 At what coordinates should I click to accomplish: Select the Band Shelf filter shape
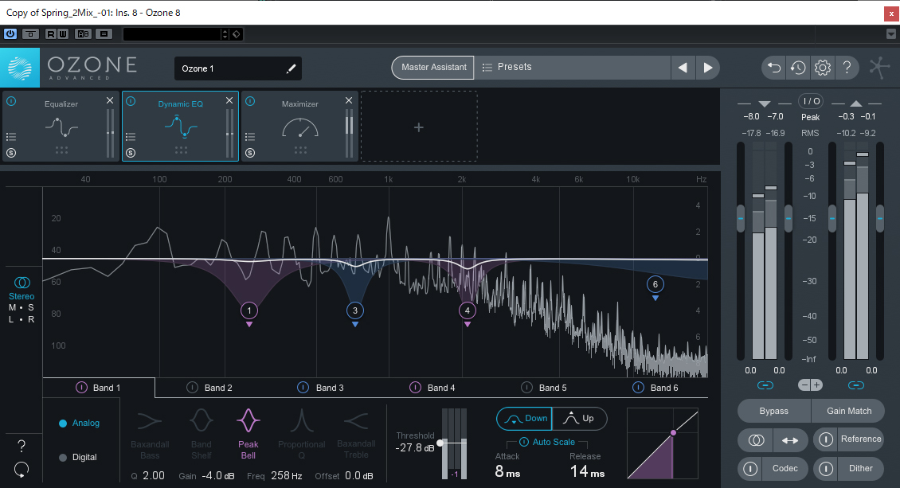pyautogui.click(x=201, y=434)
